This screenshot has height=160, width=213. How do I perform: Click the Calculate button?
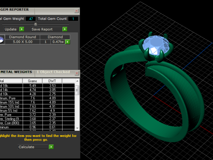(x=33, y=147)
